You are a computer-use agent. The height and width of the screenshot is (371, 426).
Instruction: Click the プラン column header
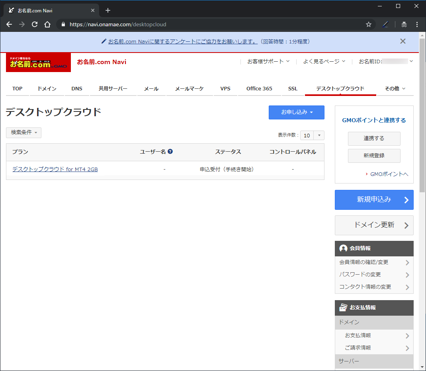point(20,152)
